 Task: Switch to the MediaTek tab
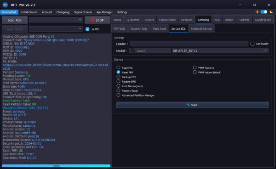click(187, 20)
